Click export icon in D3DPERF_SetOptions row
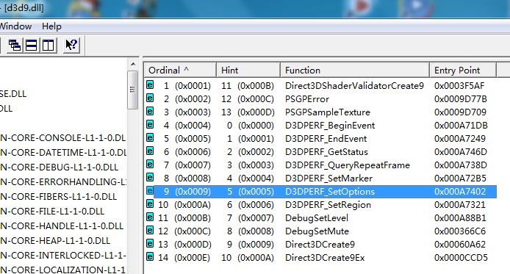This screenshot has height=274, width=510. point(150,191)
